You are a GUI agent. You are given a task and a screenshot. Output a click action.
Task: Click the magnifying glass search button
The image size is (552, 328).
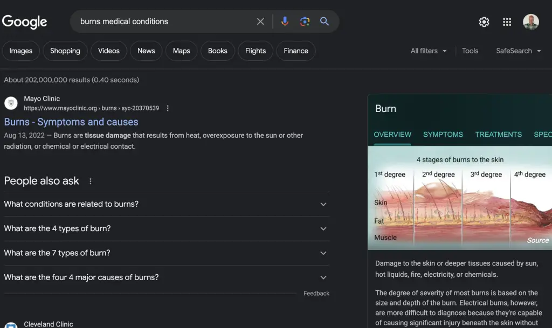click(324, 22)
